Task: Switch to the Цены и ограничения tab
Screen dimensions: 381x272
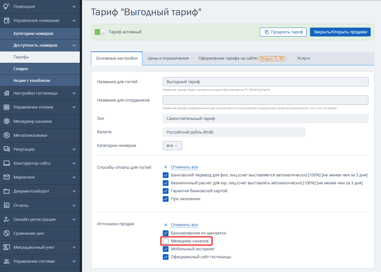Action: (x=168, y=58)
